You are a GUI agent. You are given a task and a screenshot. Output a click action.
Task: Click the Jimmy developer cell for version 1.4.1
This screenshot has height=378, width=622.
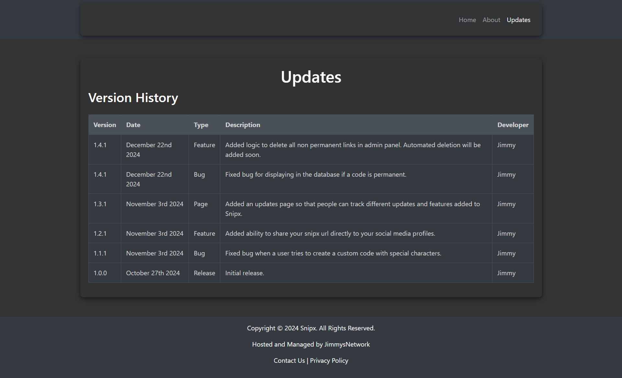[x=506, y=145]
